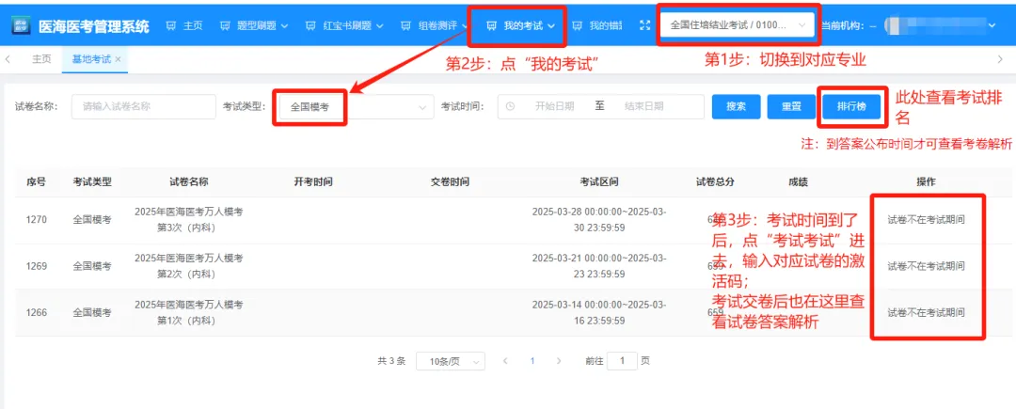Click the 开考时间 column header
This screenshot has width=1016, height=409.
tap(313, 181)
